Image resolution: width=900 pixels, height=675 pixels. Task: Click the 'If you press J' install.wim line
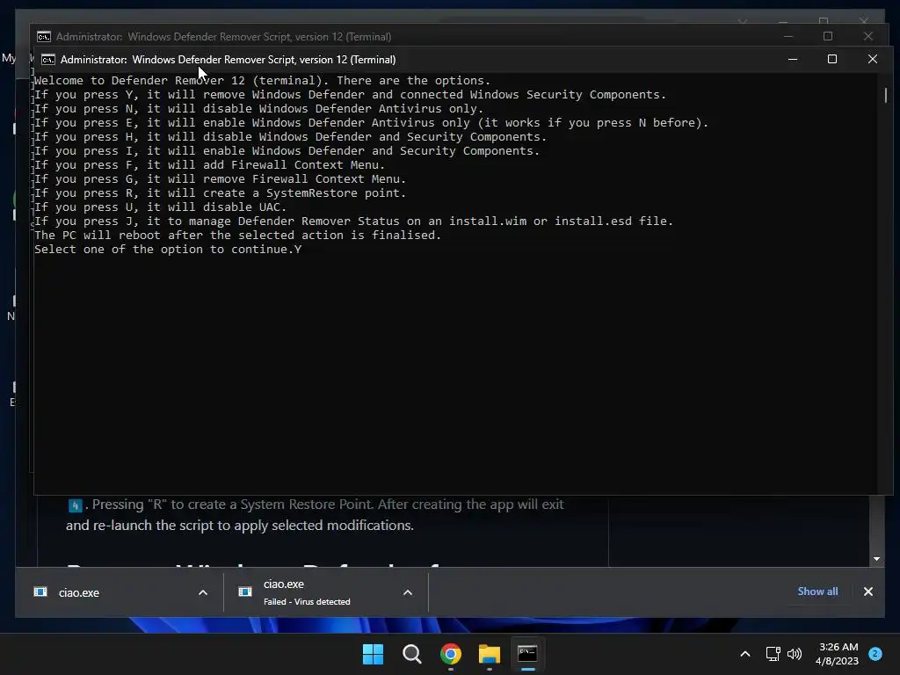coord(353,221)
